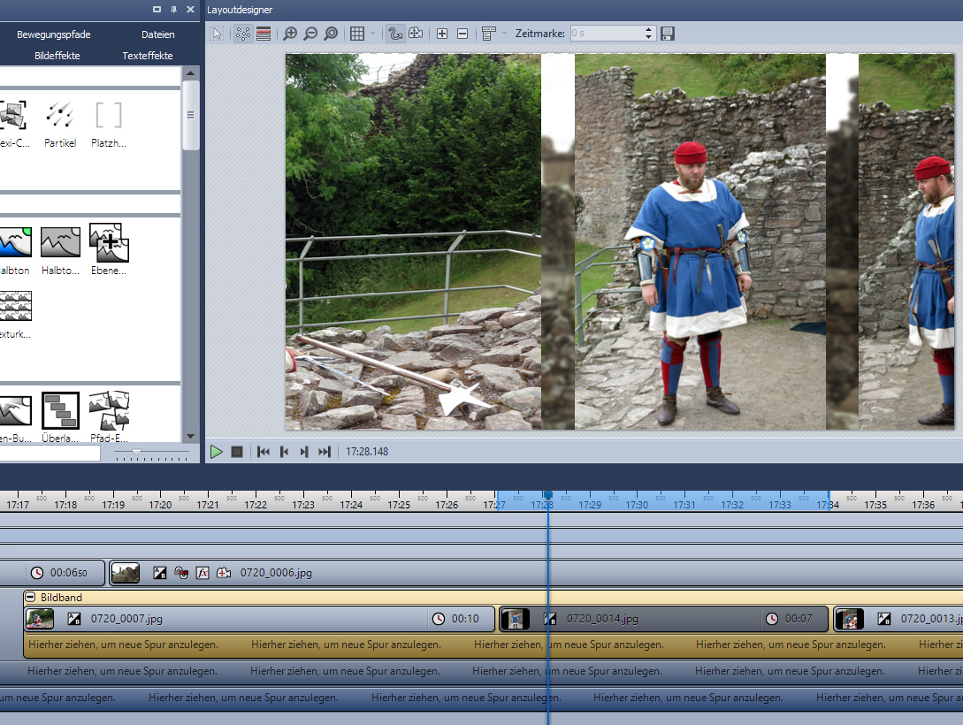Click the plus icon in Layoutdesigner toolbar
963x725 pixels.
tap(442, 34)
